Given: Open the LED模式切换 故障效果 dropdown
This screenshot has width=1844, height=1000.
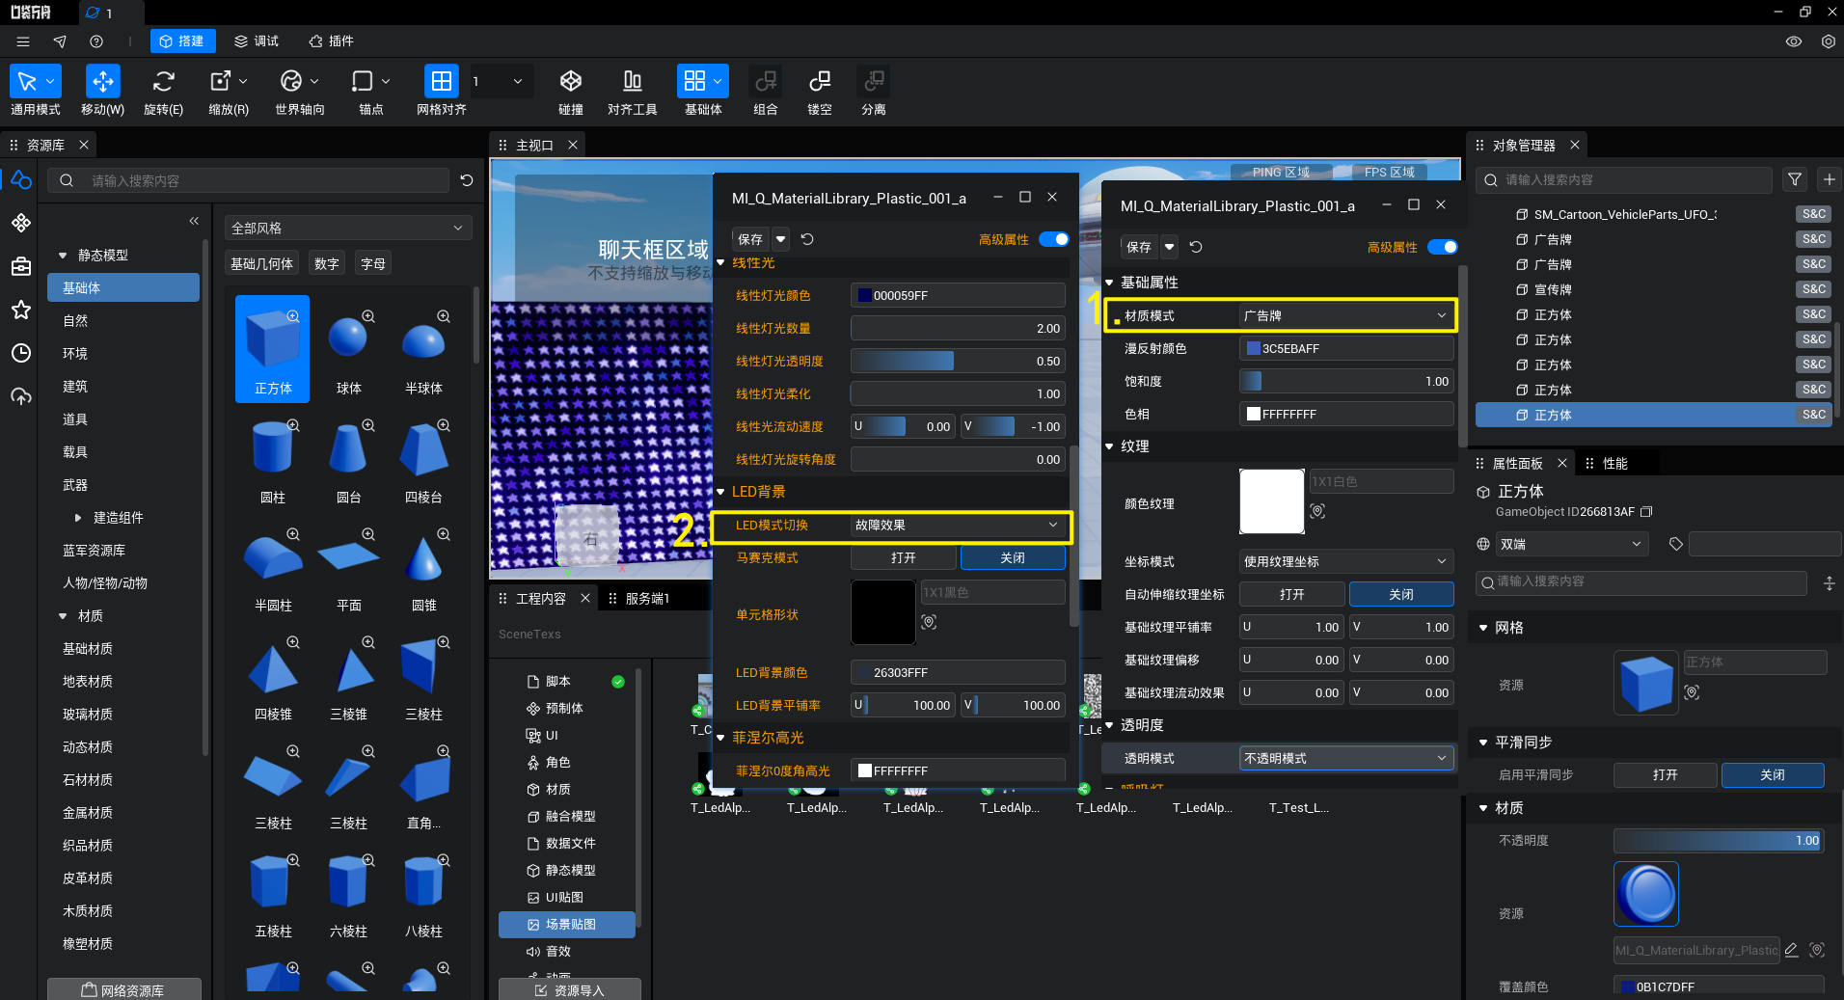Looking at the screenshot, I should click(x=958, y=525).
